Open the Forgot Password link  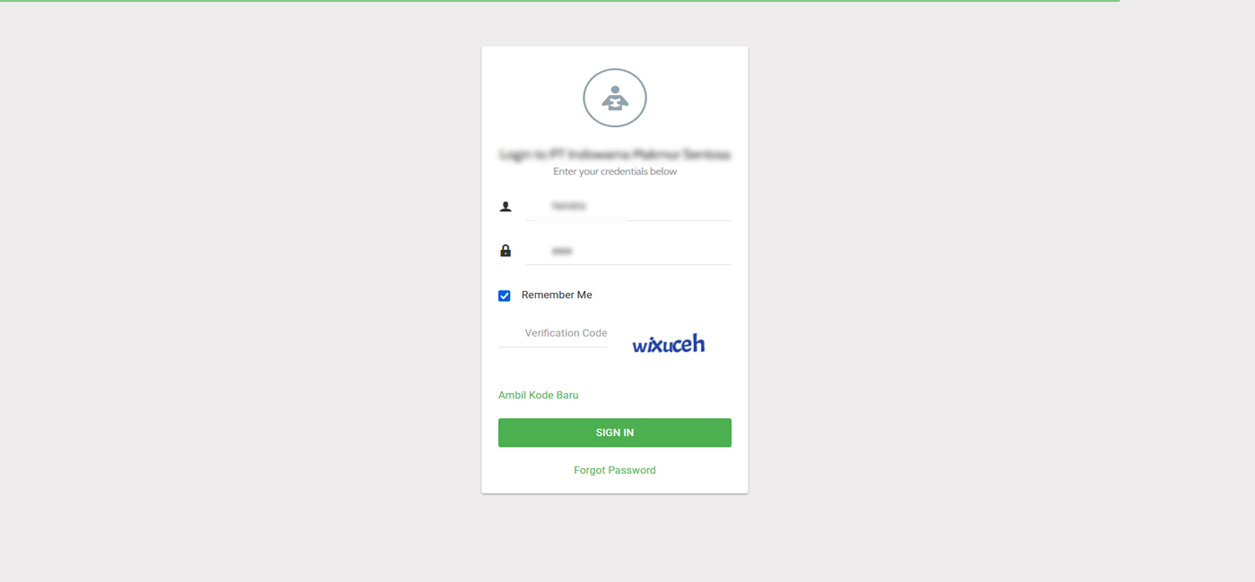(x=615, y=470)
